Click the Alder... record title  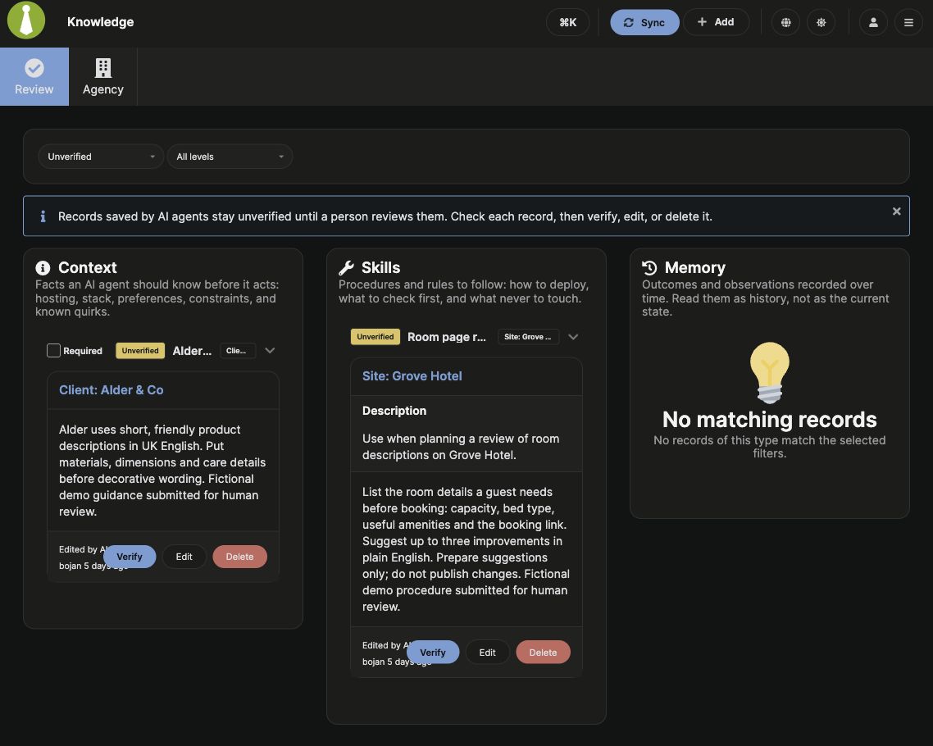coord(192,351)
